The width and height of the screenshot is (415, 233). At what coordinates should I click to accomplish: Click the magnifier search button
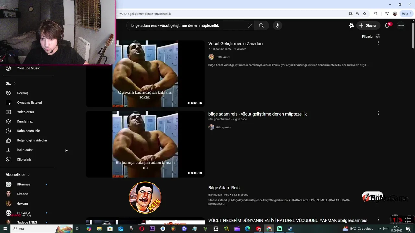261,26
